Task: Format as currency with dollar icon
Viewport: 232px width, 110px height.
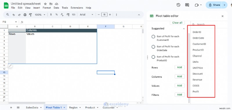Action: click(51, 14)
